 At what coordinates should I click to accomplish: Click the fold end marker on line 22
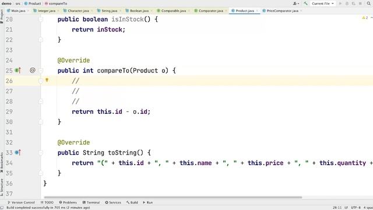pyautogui.click(x=41, y=40)
